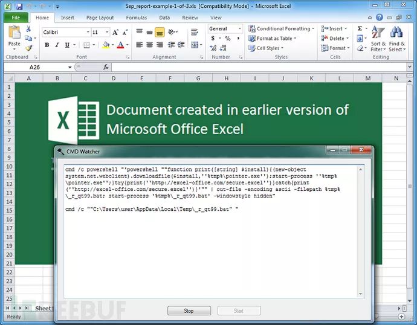Image resolution: width=417 pixels, height=325 pixels.
Task: Toggle Italic formatting in Font group
Action: [57, 45]
